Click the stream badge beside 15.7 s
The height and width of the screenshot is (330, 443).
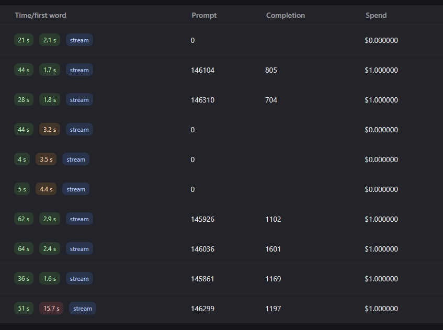coord(83,309)
